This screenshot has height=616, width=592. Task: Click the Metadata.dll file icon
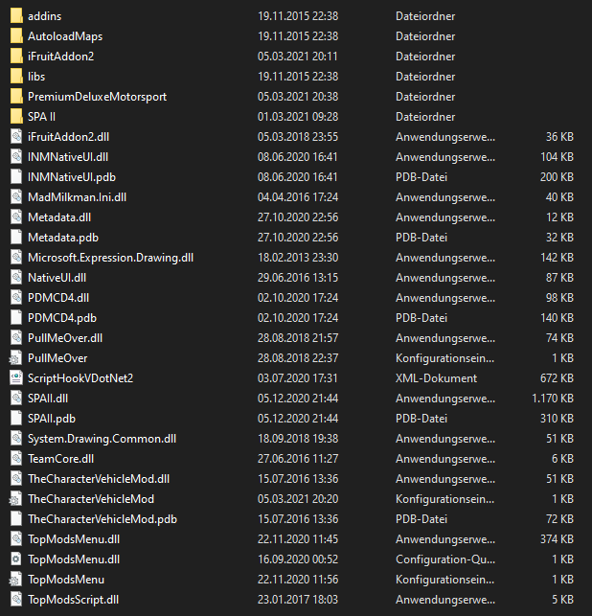click(16, 217)
